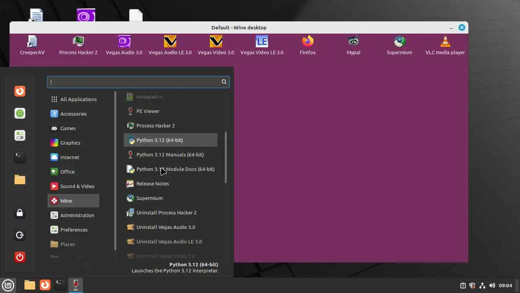Viewport: 520px width, 293px height.
Task: Launch Python 3.12 (64-bit) menu entry
Action: pos(171,140)
